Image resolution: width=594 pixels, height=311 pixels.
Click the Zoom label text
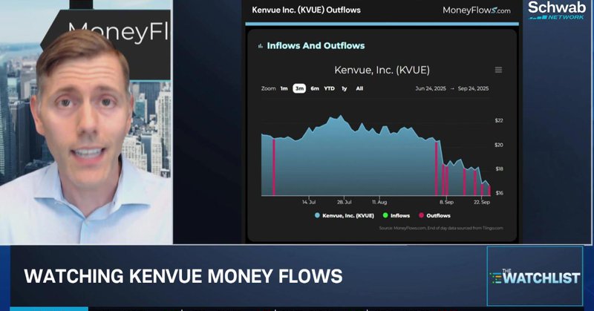coord(268,88)
